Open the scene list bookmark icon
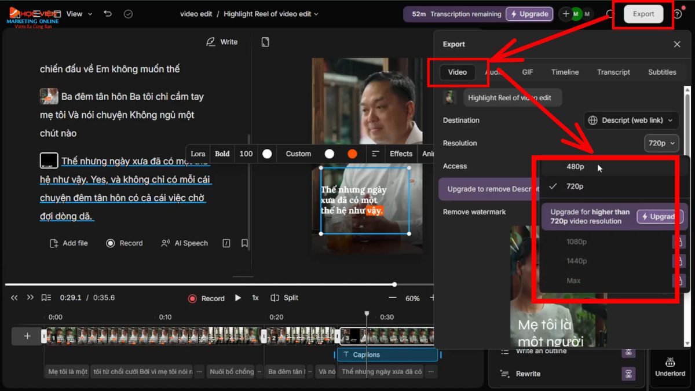Screen dimensions: 695x391 point(46,298)
